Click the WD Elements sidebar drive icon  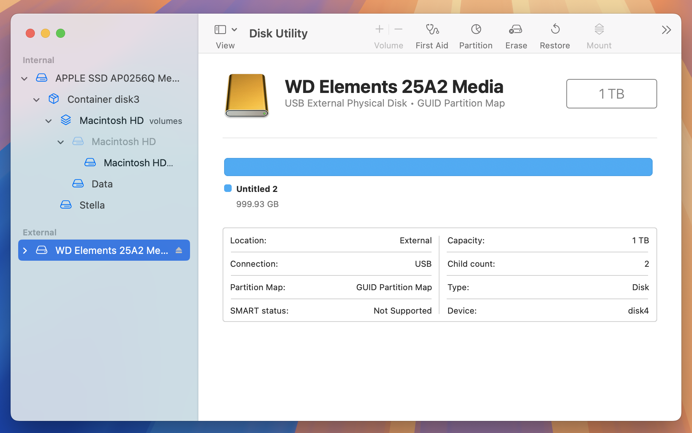coord(42,250)
